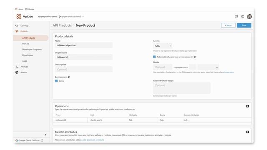Select the ALL methods cell

coord(131,120)
